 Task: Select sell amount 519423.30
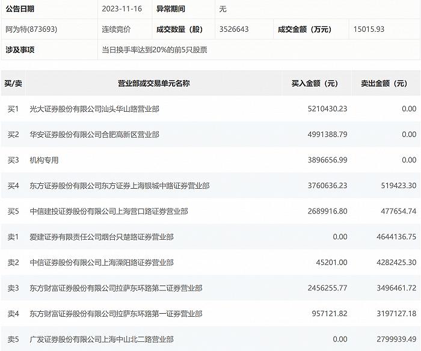pos(398,186)
